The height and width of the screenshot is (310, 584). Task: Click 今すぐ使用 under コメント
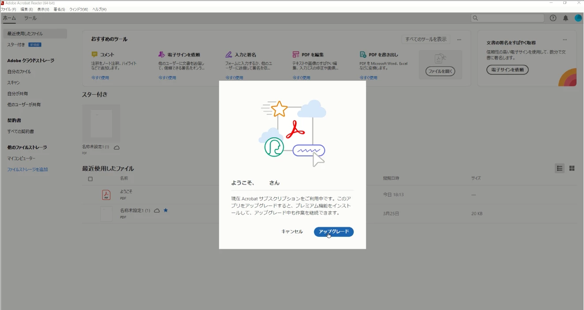point(100,78)
